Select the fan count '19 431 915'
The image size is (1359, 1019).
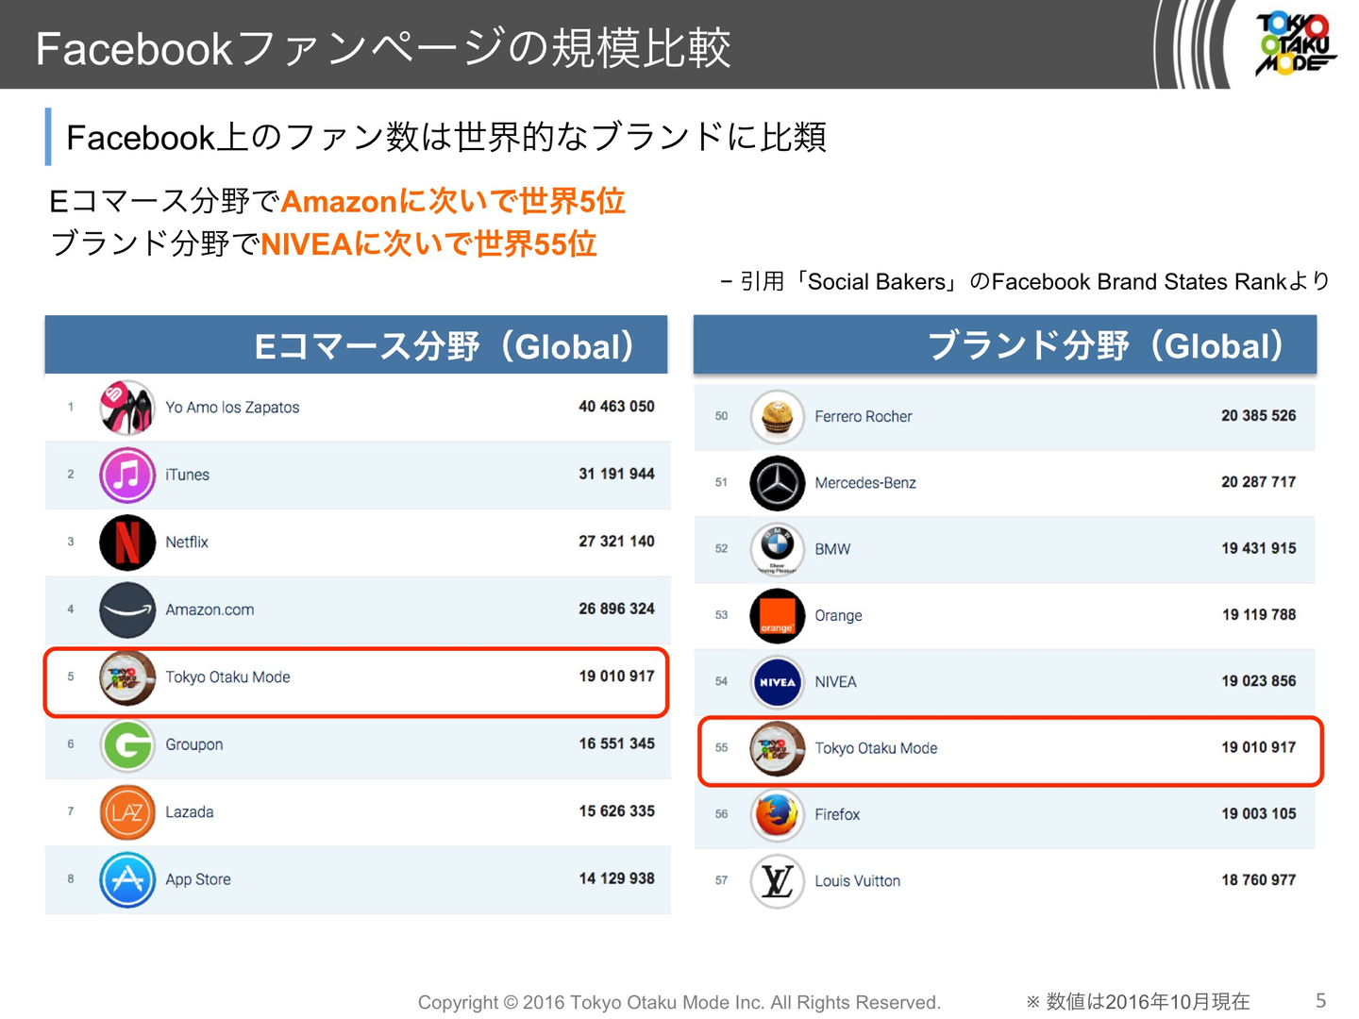click(1258, 548)
